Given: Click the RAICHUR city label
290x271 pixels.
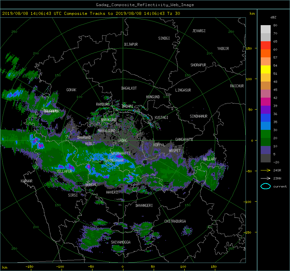Looking at the screenshot, I should click(x=237, y=86).
